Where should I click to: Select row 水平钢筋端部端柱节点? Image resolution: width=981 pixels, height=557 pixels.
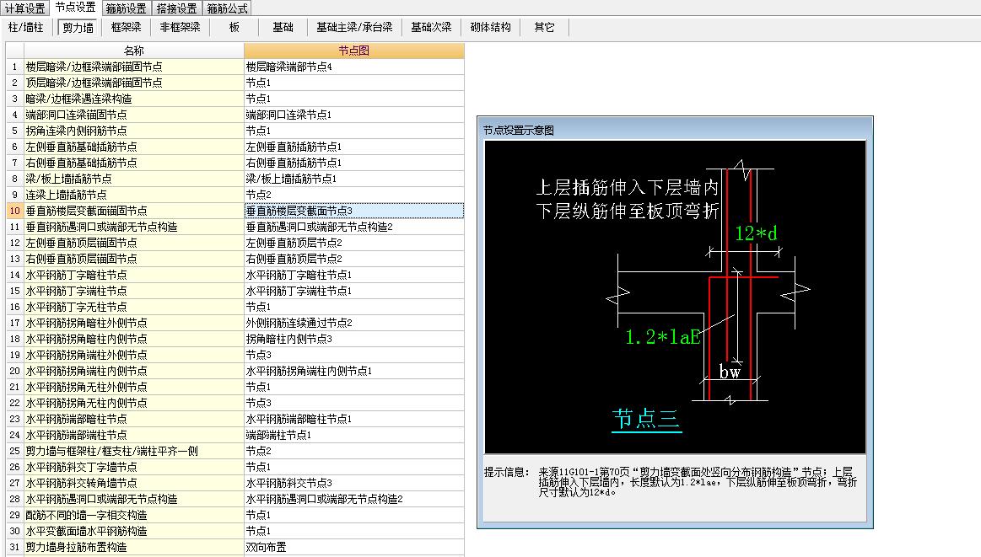tap(134, 435)
